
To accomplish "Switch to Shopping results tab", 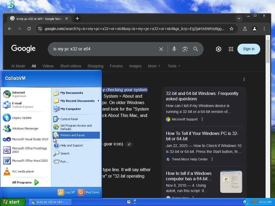I will click(x=95, y=66).
